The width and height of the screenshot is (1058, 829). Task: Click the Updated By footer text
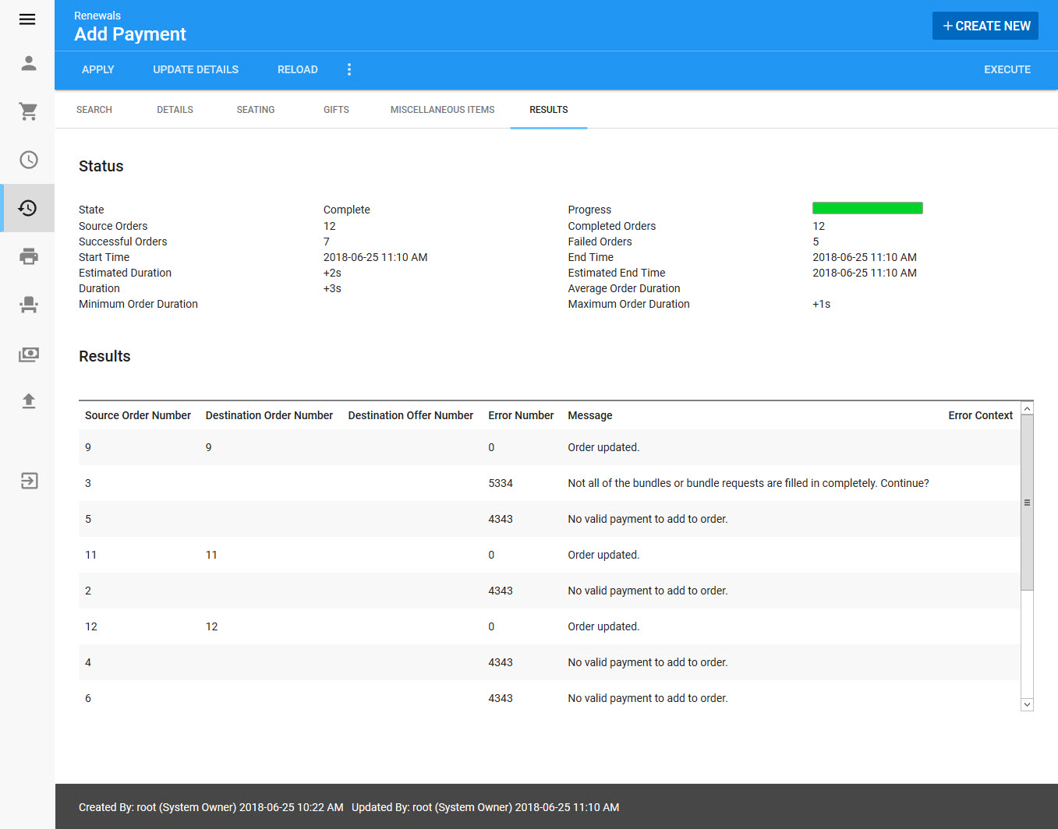point(485,807)
